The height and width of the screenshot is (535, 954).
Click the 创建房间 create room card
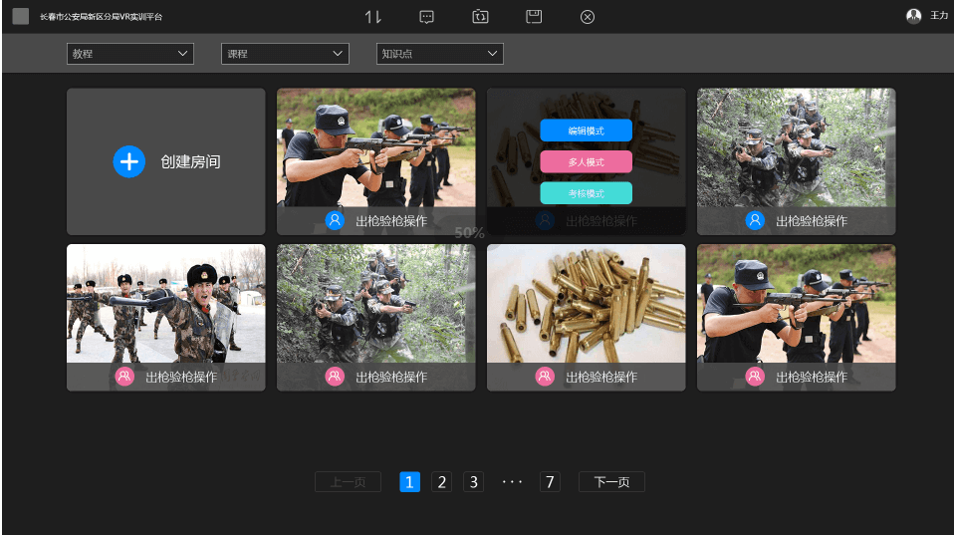pyautogui.click(x=166, y=162)
